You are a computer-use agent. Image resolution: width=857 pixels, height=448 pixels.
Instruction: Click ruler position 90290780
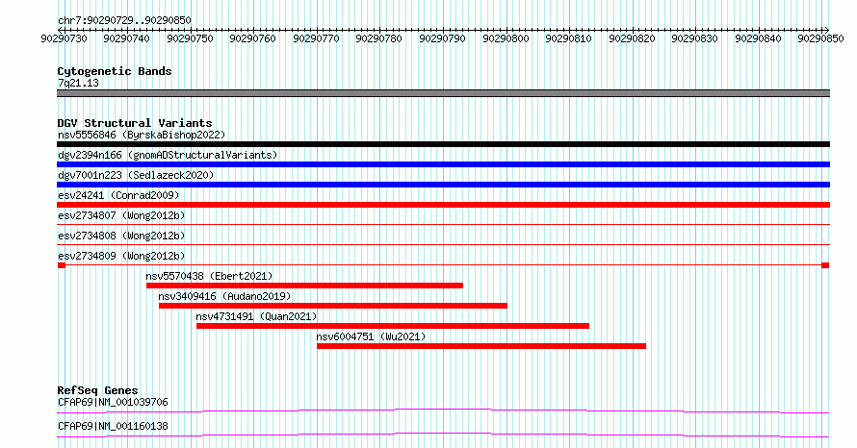click(x=378, y=38)
